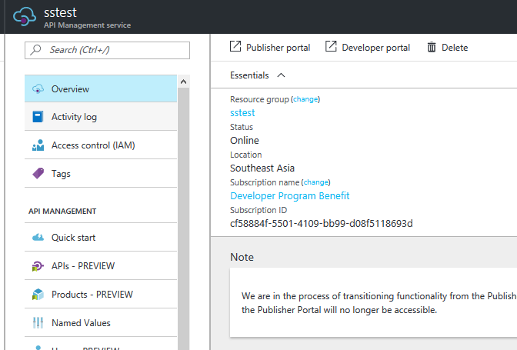This screenshot has width=517, height=350.
Task: Open the Developer portal
Action: (367, 48)
